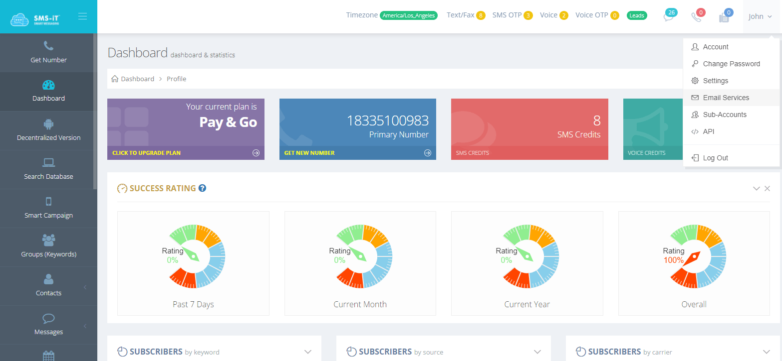Click Get New Number link
Viewport: 782px width, 361px height.
click(309, 153)
